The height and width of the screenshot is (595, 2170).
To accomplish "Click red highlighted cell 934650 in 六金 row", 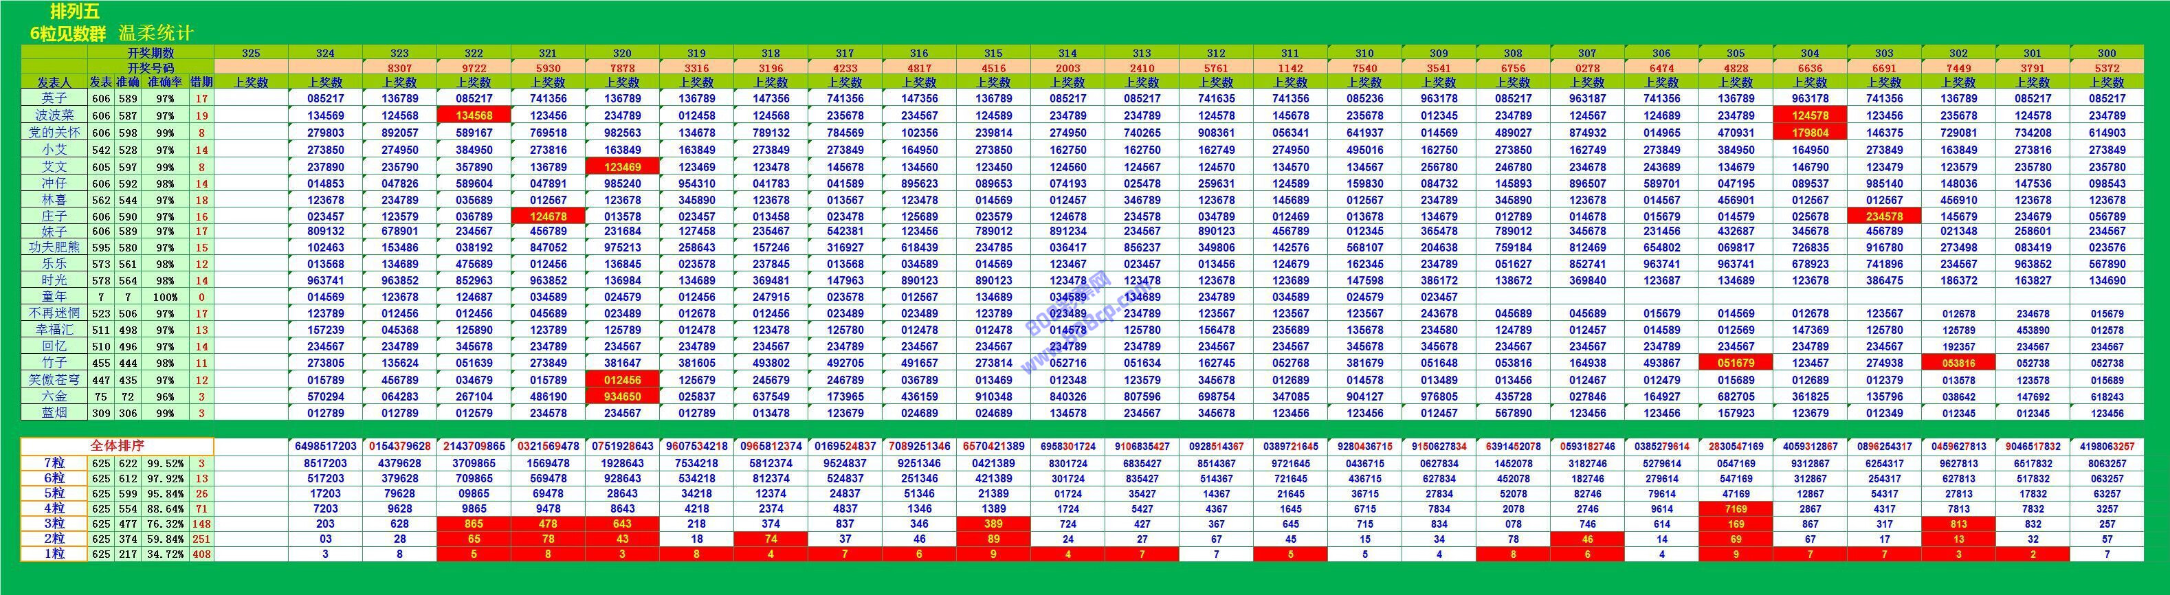I will (x=623, y=396).
